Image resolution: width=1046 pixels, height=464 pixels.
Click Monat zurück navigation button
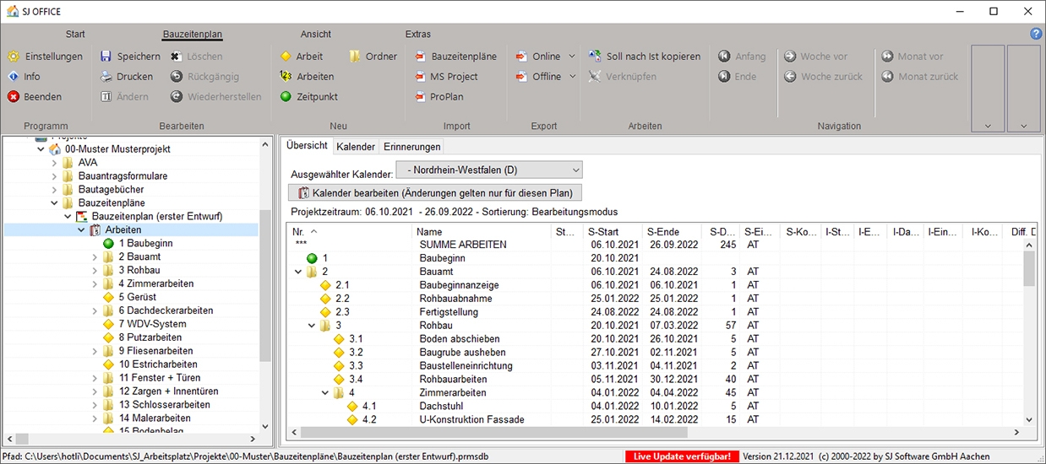[920, 77]
